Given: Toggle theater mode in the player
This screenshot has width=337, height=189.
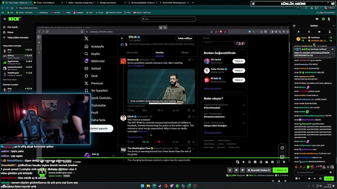Looking at the screenshot, I should [x=272, y=162].
